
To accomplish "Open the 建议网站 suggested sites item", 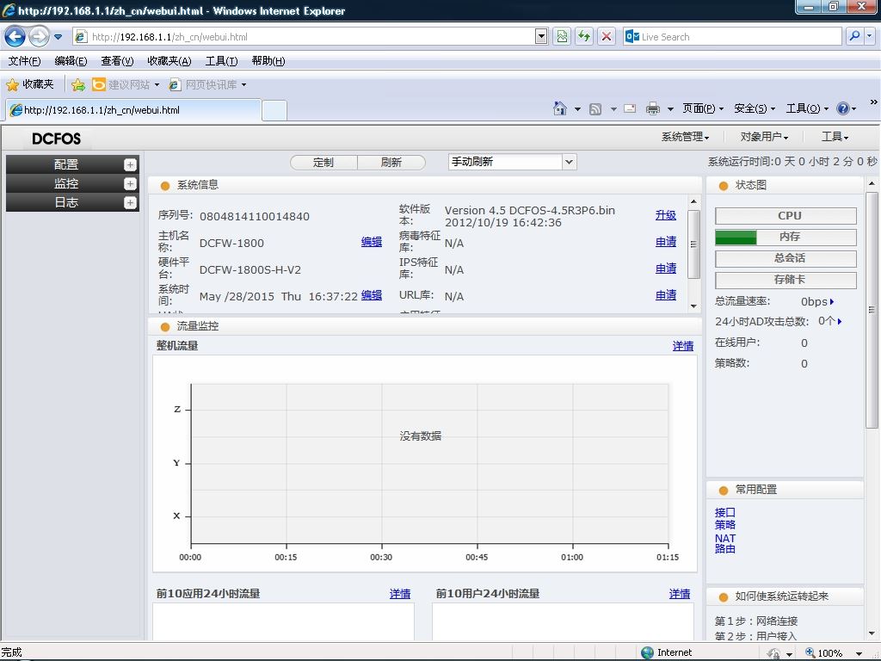I will click(126, 85).
